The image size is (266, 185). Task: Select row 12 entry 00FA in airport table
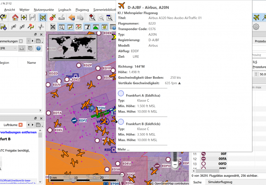[x=222, y=159]
